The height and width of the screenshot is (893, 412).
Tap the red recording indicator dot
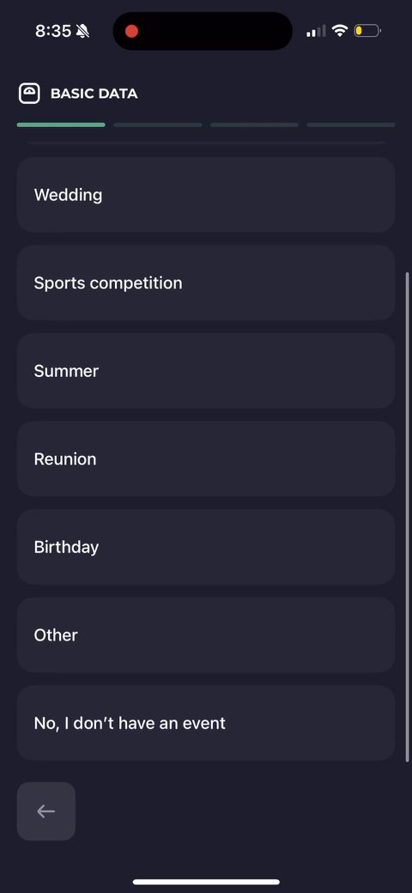point(131,31)
